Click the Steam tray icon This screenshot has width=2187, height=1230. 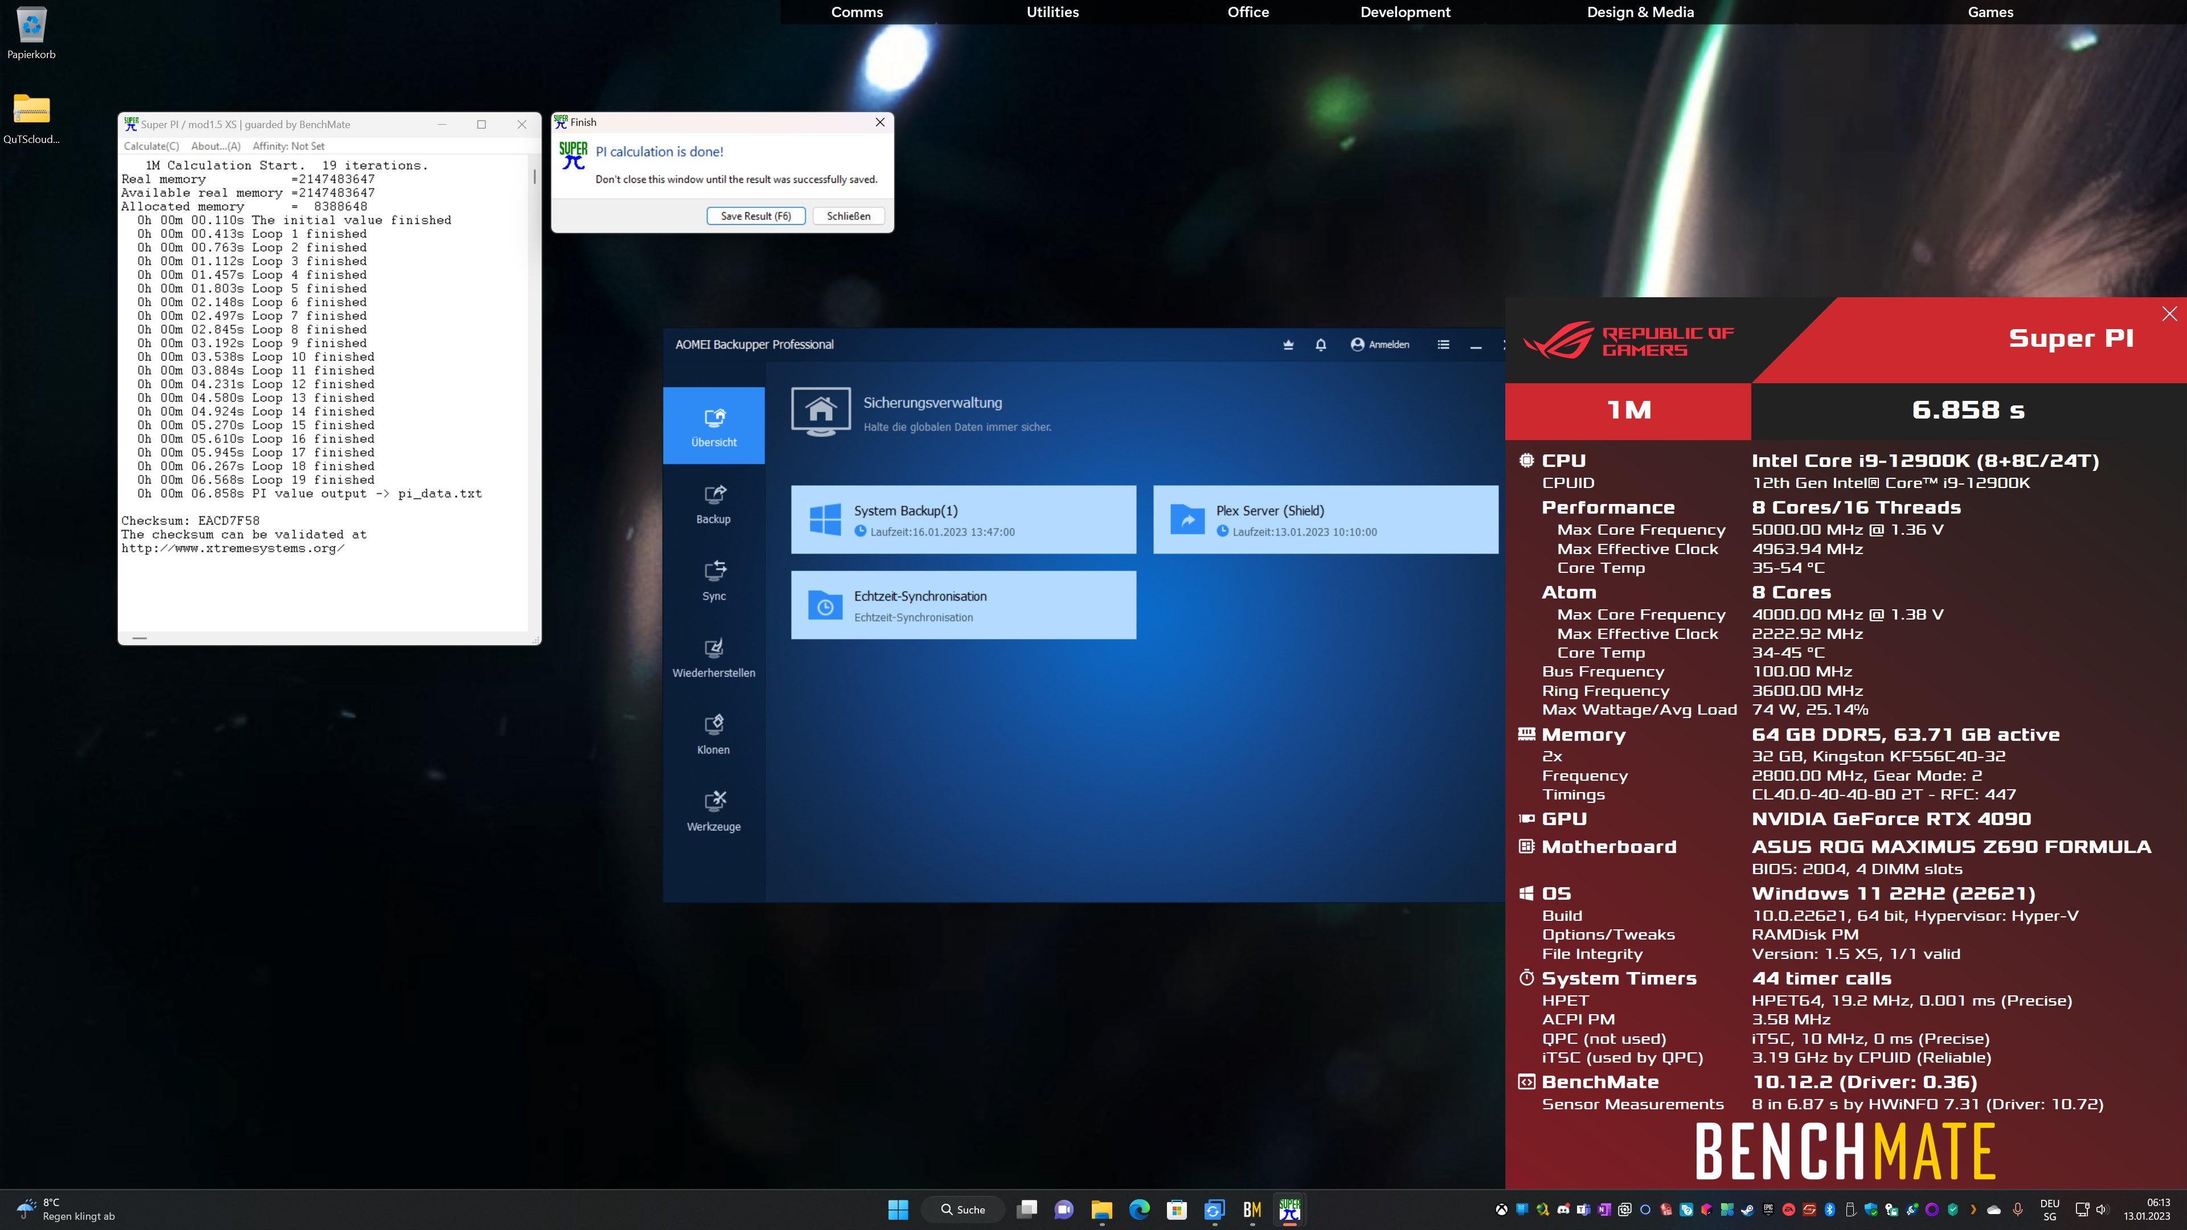pos(1747,1209)
